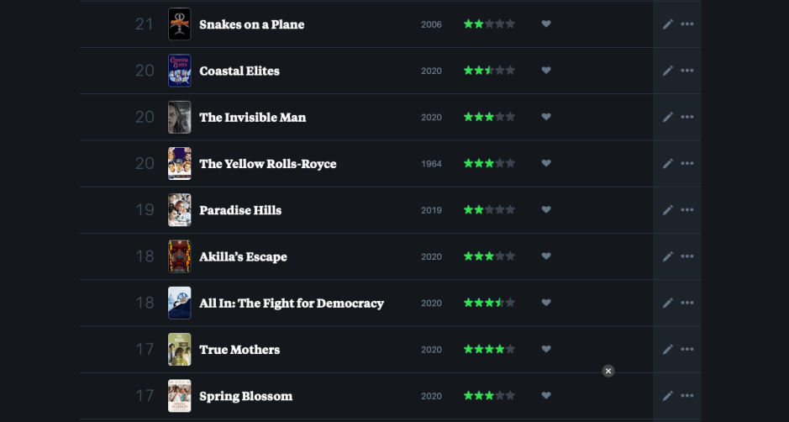Open three-dot menu for Paradise Hills
The image size is (789, 422).
687,210
